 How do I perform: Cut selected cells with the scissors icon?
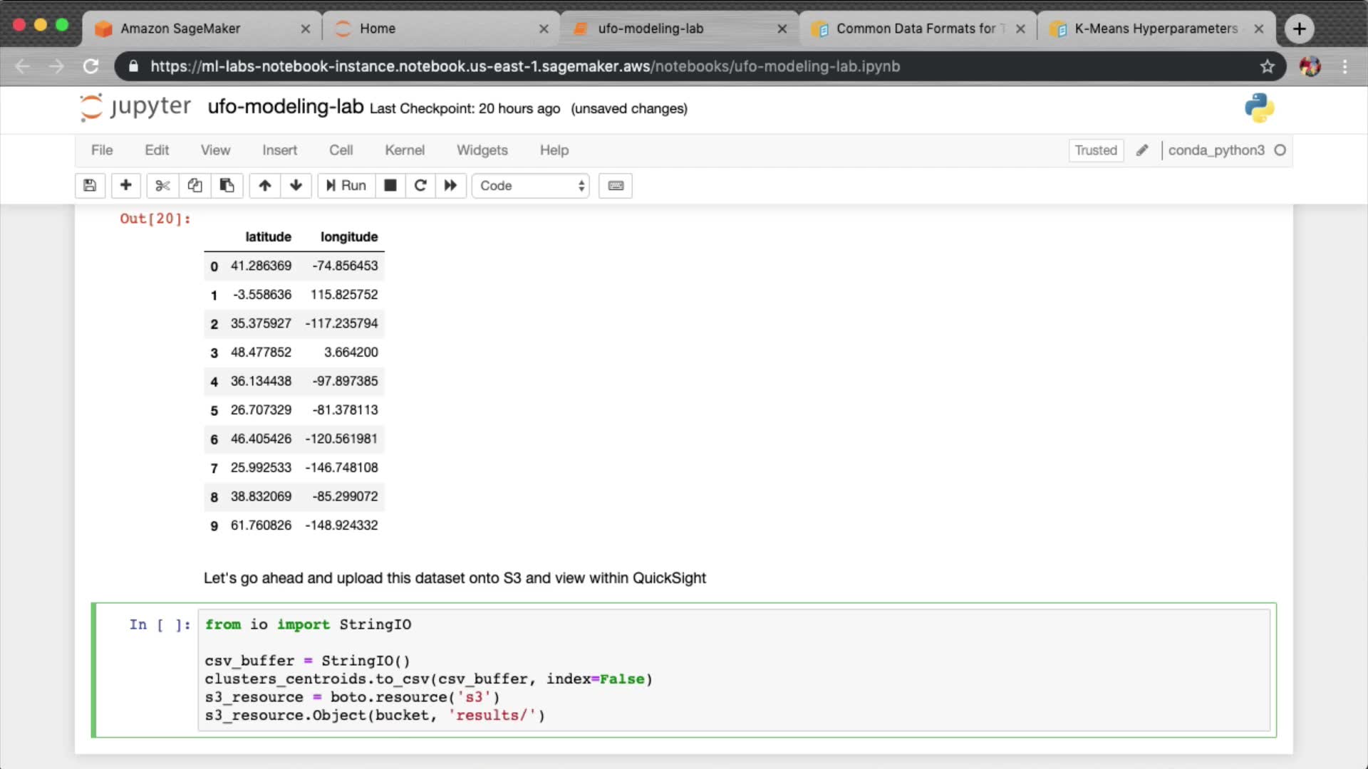(162, 186)
